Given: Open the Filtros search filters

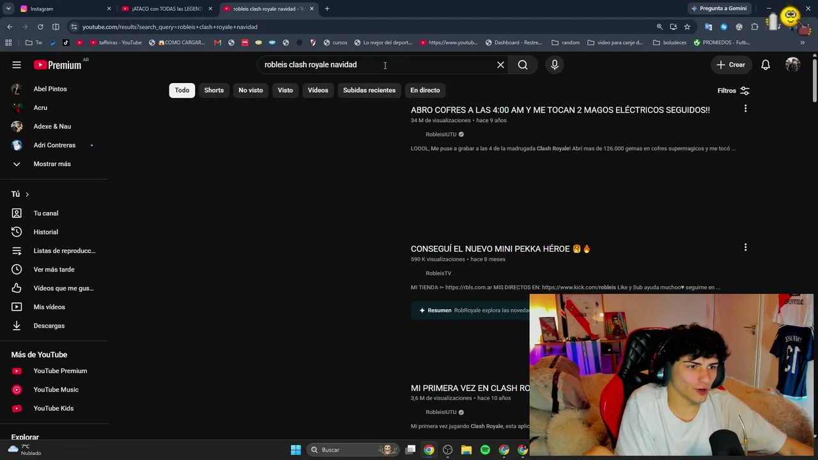Looking at the screenshot, I should tap(733, 91).
